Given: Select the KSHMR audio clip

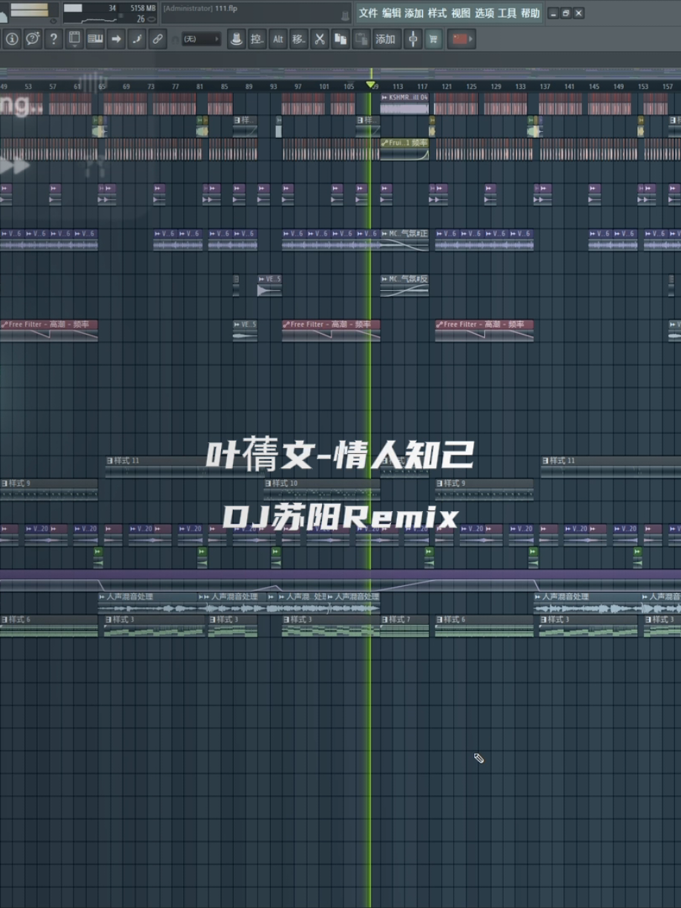Looking at the screenshot, I should point(405,103).
